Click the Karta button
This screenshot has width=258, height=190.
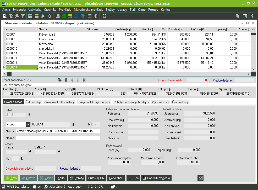(61, 178)
